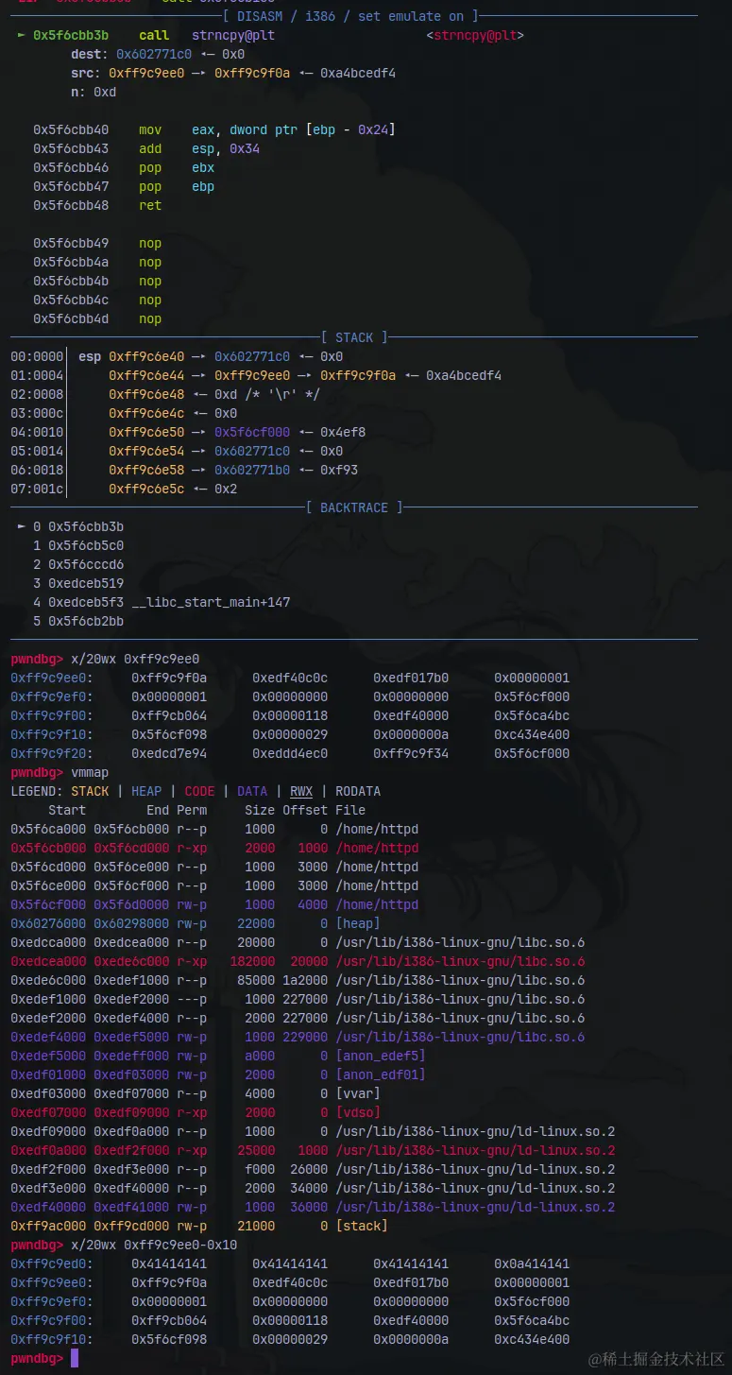This screenshot has height=1375, width=732.
Task: Click the "STACK" section header
Action: click(x=354, y=337)
